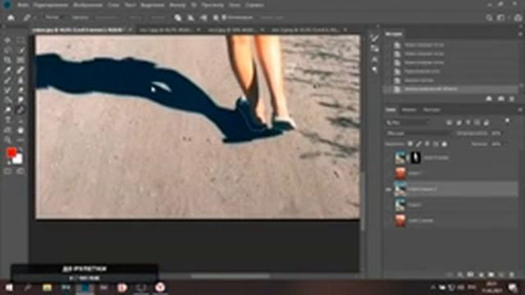Open the Photoshop search icon

(x=489, y=18)
